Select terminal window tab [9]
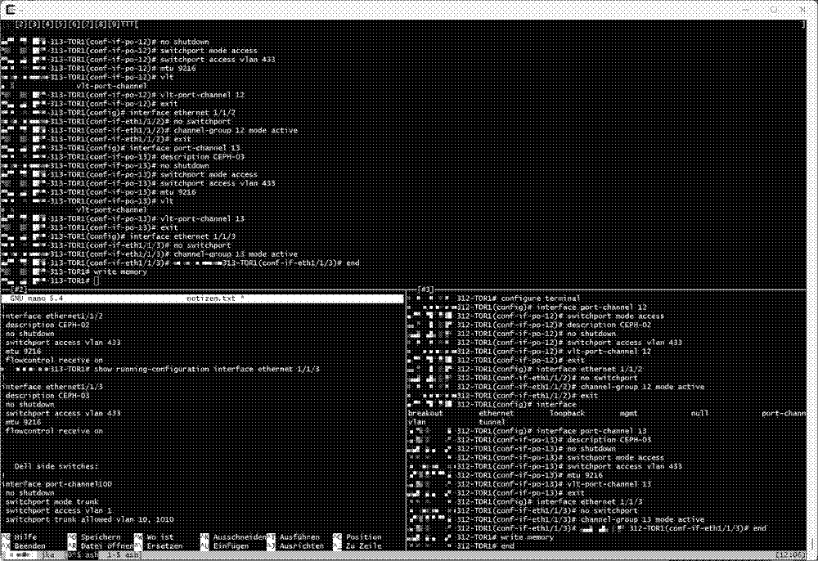818x561 pixels. pyautogui.click(x=115, y=25)
